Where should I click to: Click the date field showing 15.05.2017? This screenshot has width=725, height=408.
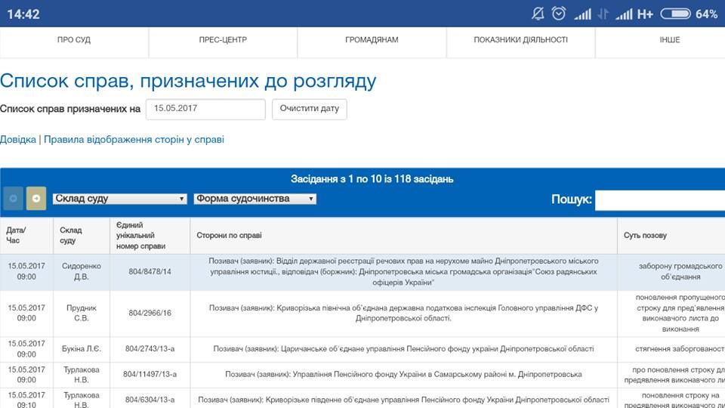(205, 109)
